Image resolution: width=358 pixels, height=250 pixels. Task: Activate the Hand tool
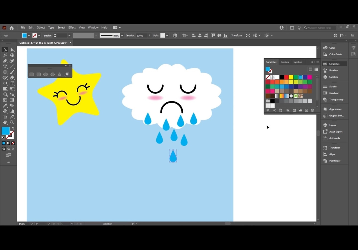(x=5, y=122)
